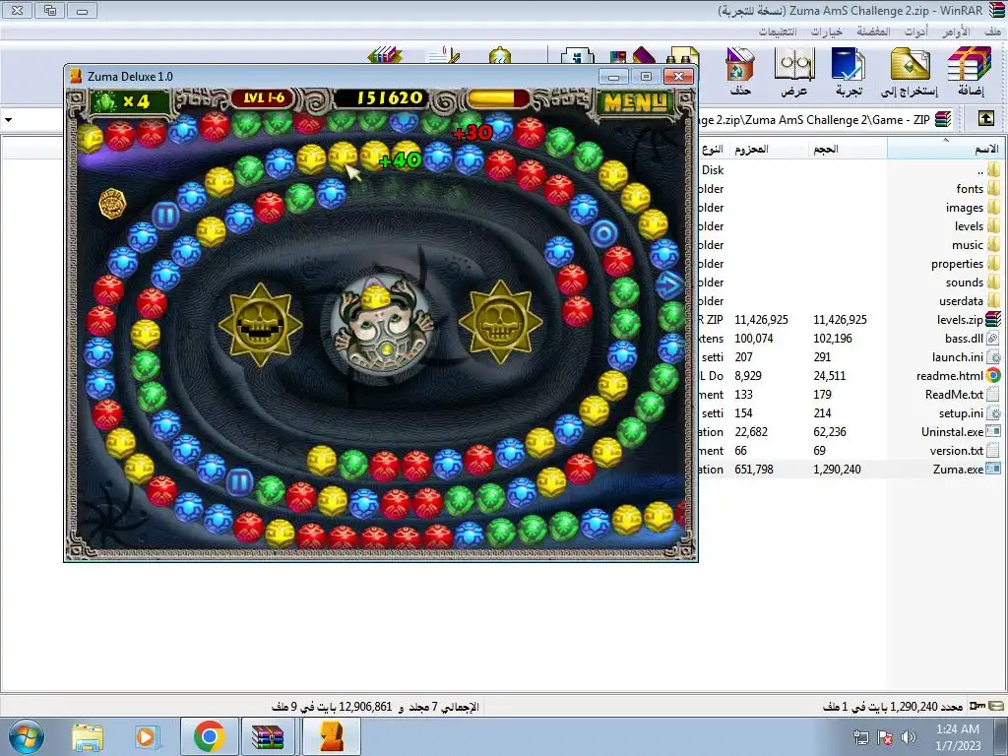Open the ملف (File) menu
This screenshot has width=1008, height=756.
tap(992, 31)
